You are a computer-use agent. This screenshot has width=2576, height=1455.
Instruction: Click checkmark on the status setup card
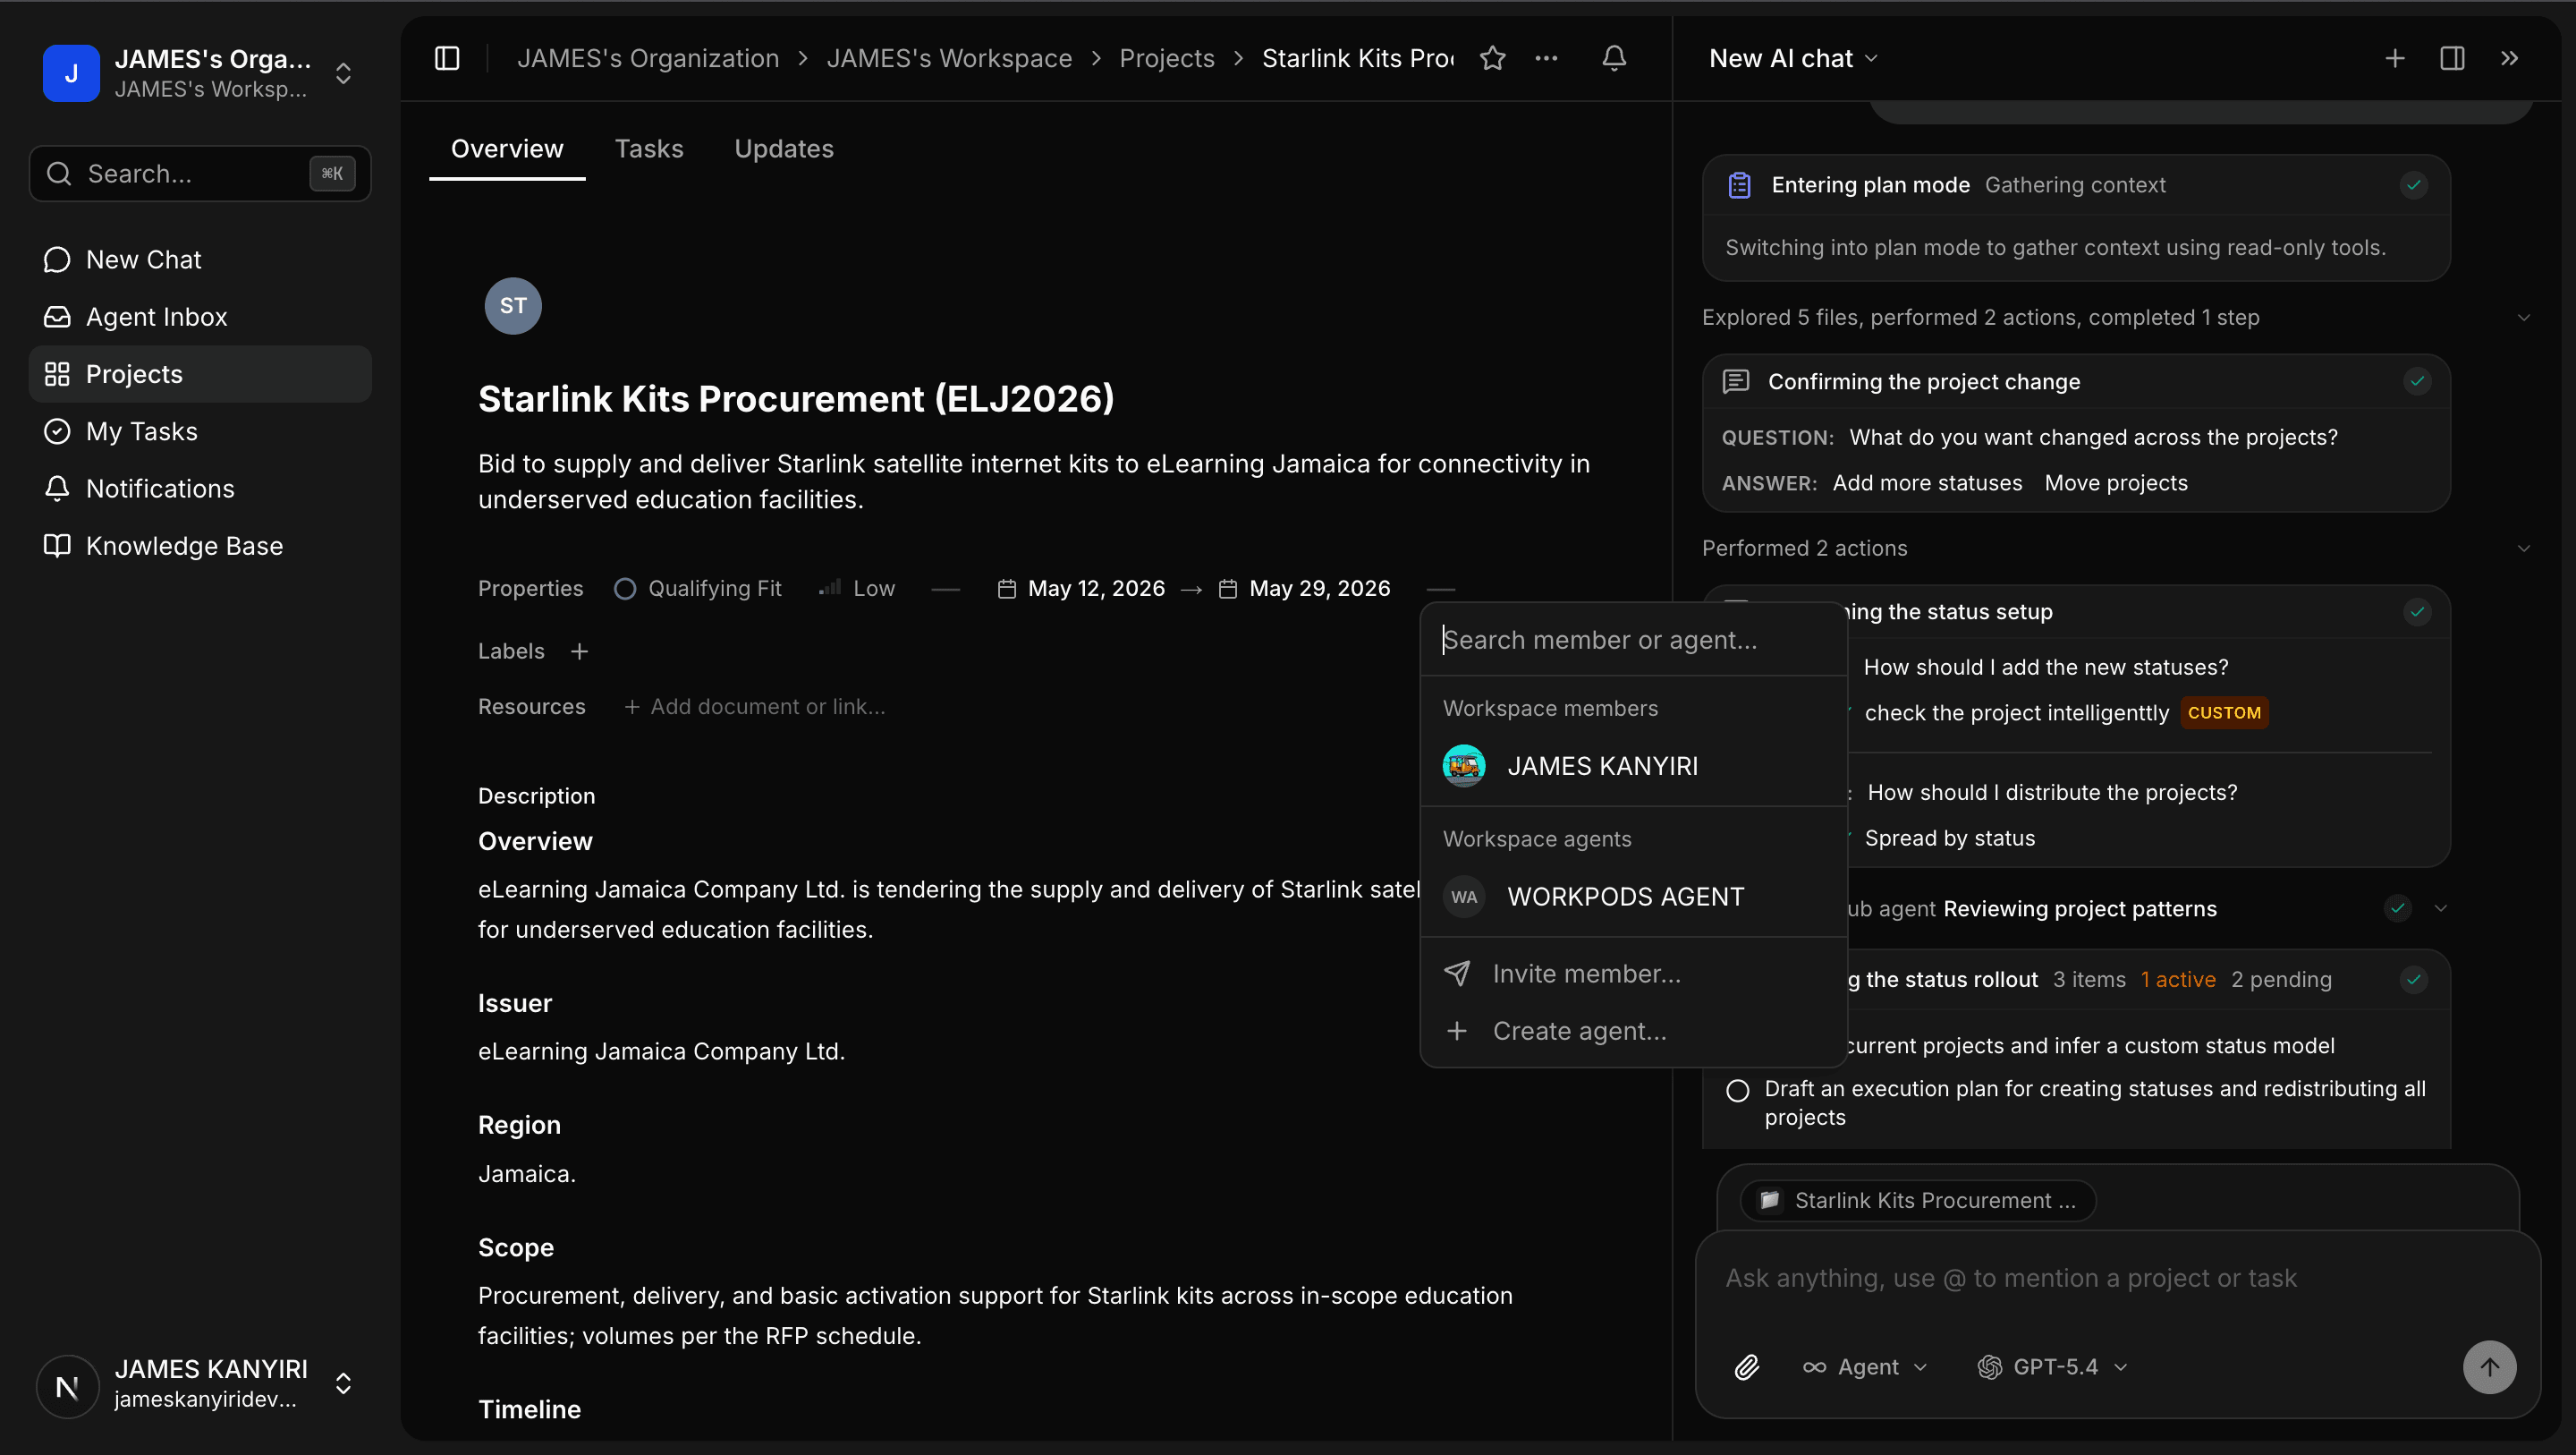[x=2417, y=611]
